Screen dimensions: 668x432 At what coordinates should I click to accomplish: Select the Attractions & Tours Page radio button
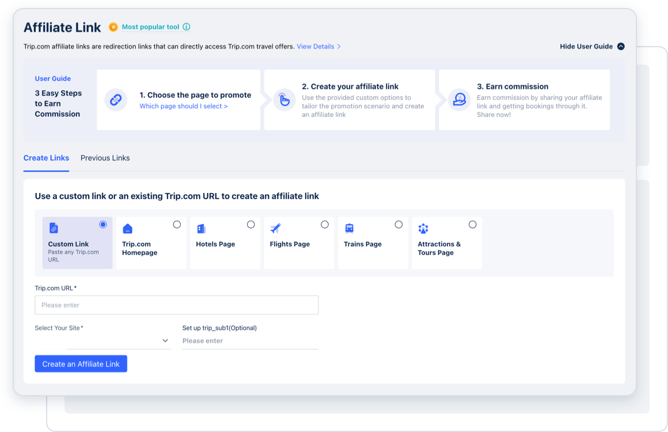coord(472,225)
